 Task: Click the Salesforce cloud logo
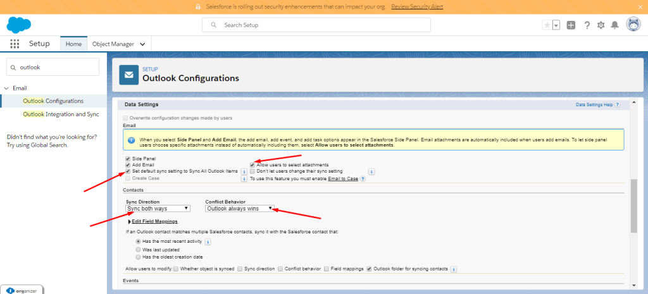(x=19, y=25)
